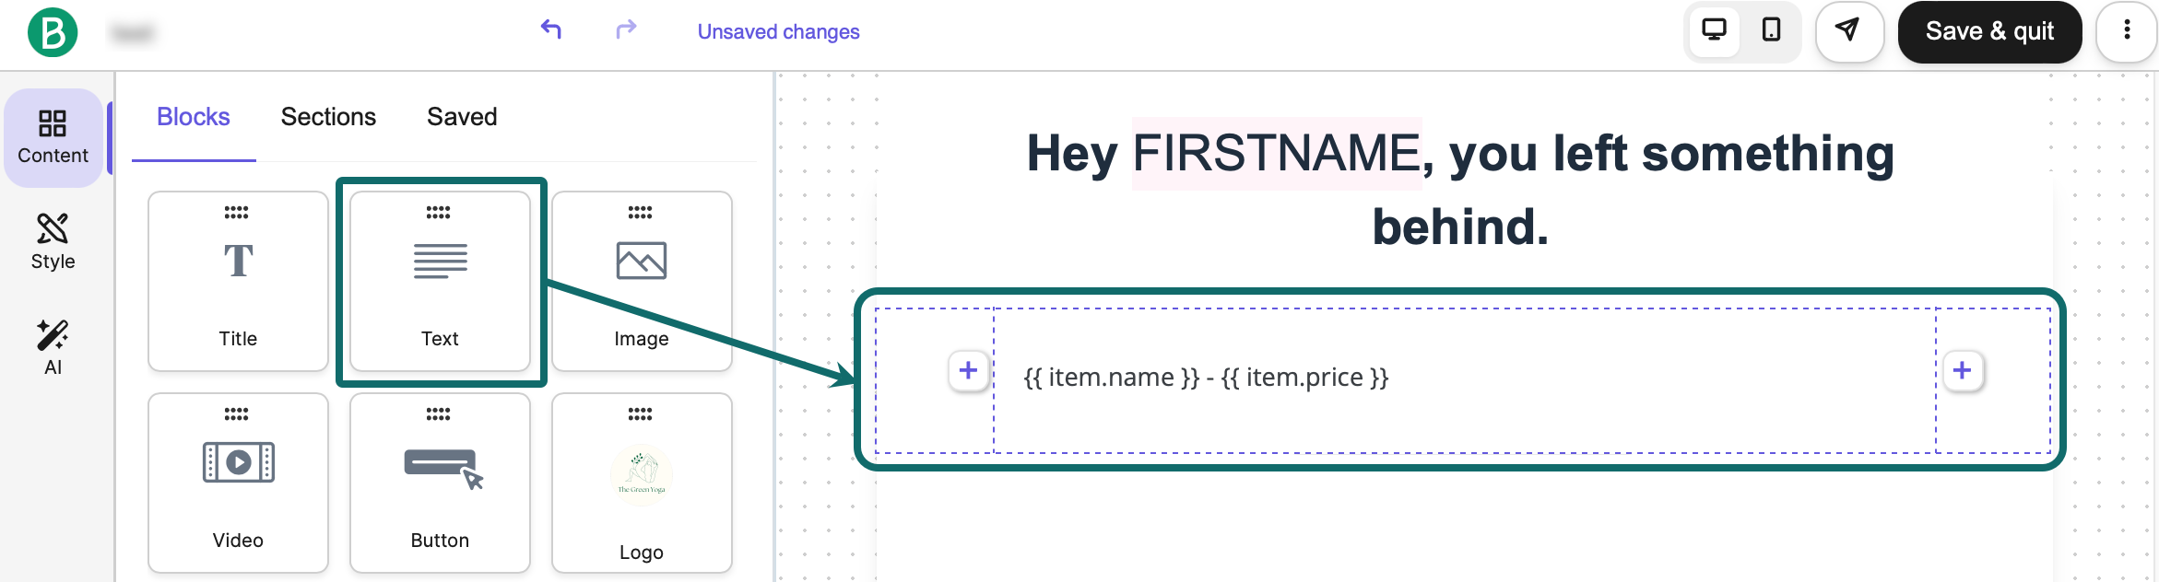Click the Brevo logo icon

click(53, 32)
